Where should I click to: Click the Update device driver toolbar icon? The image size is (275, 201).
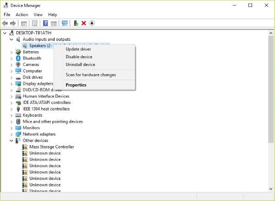coord(76,23)
